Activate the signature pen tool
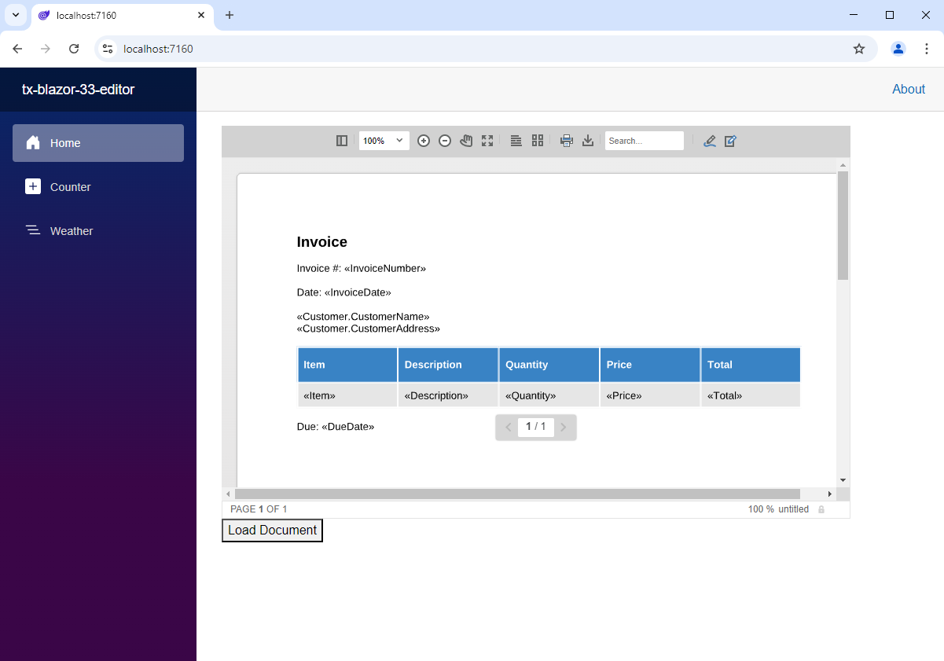 (x=710, y=141)
